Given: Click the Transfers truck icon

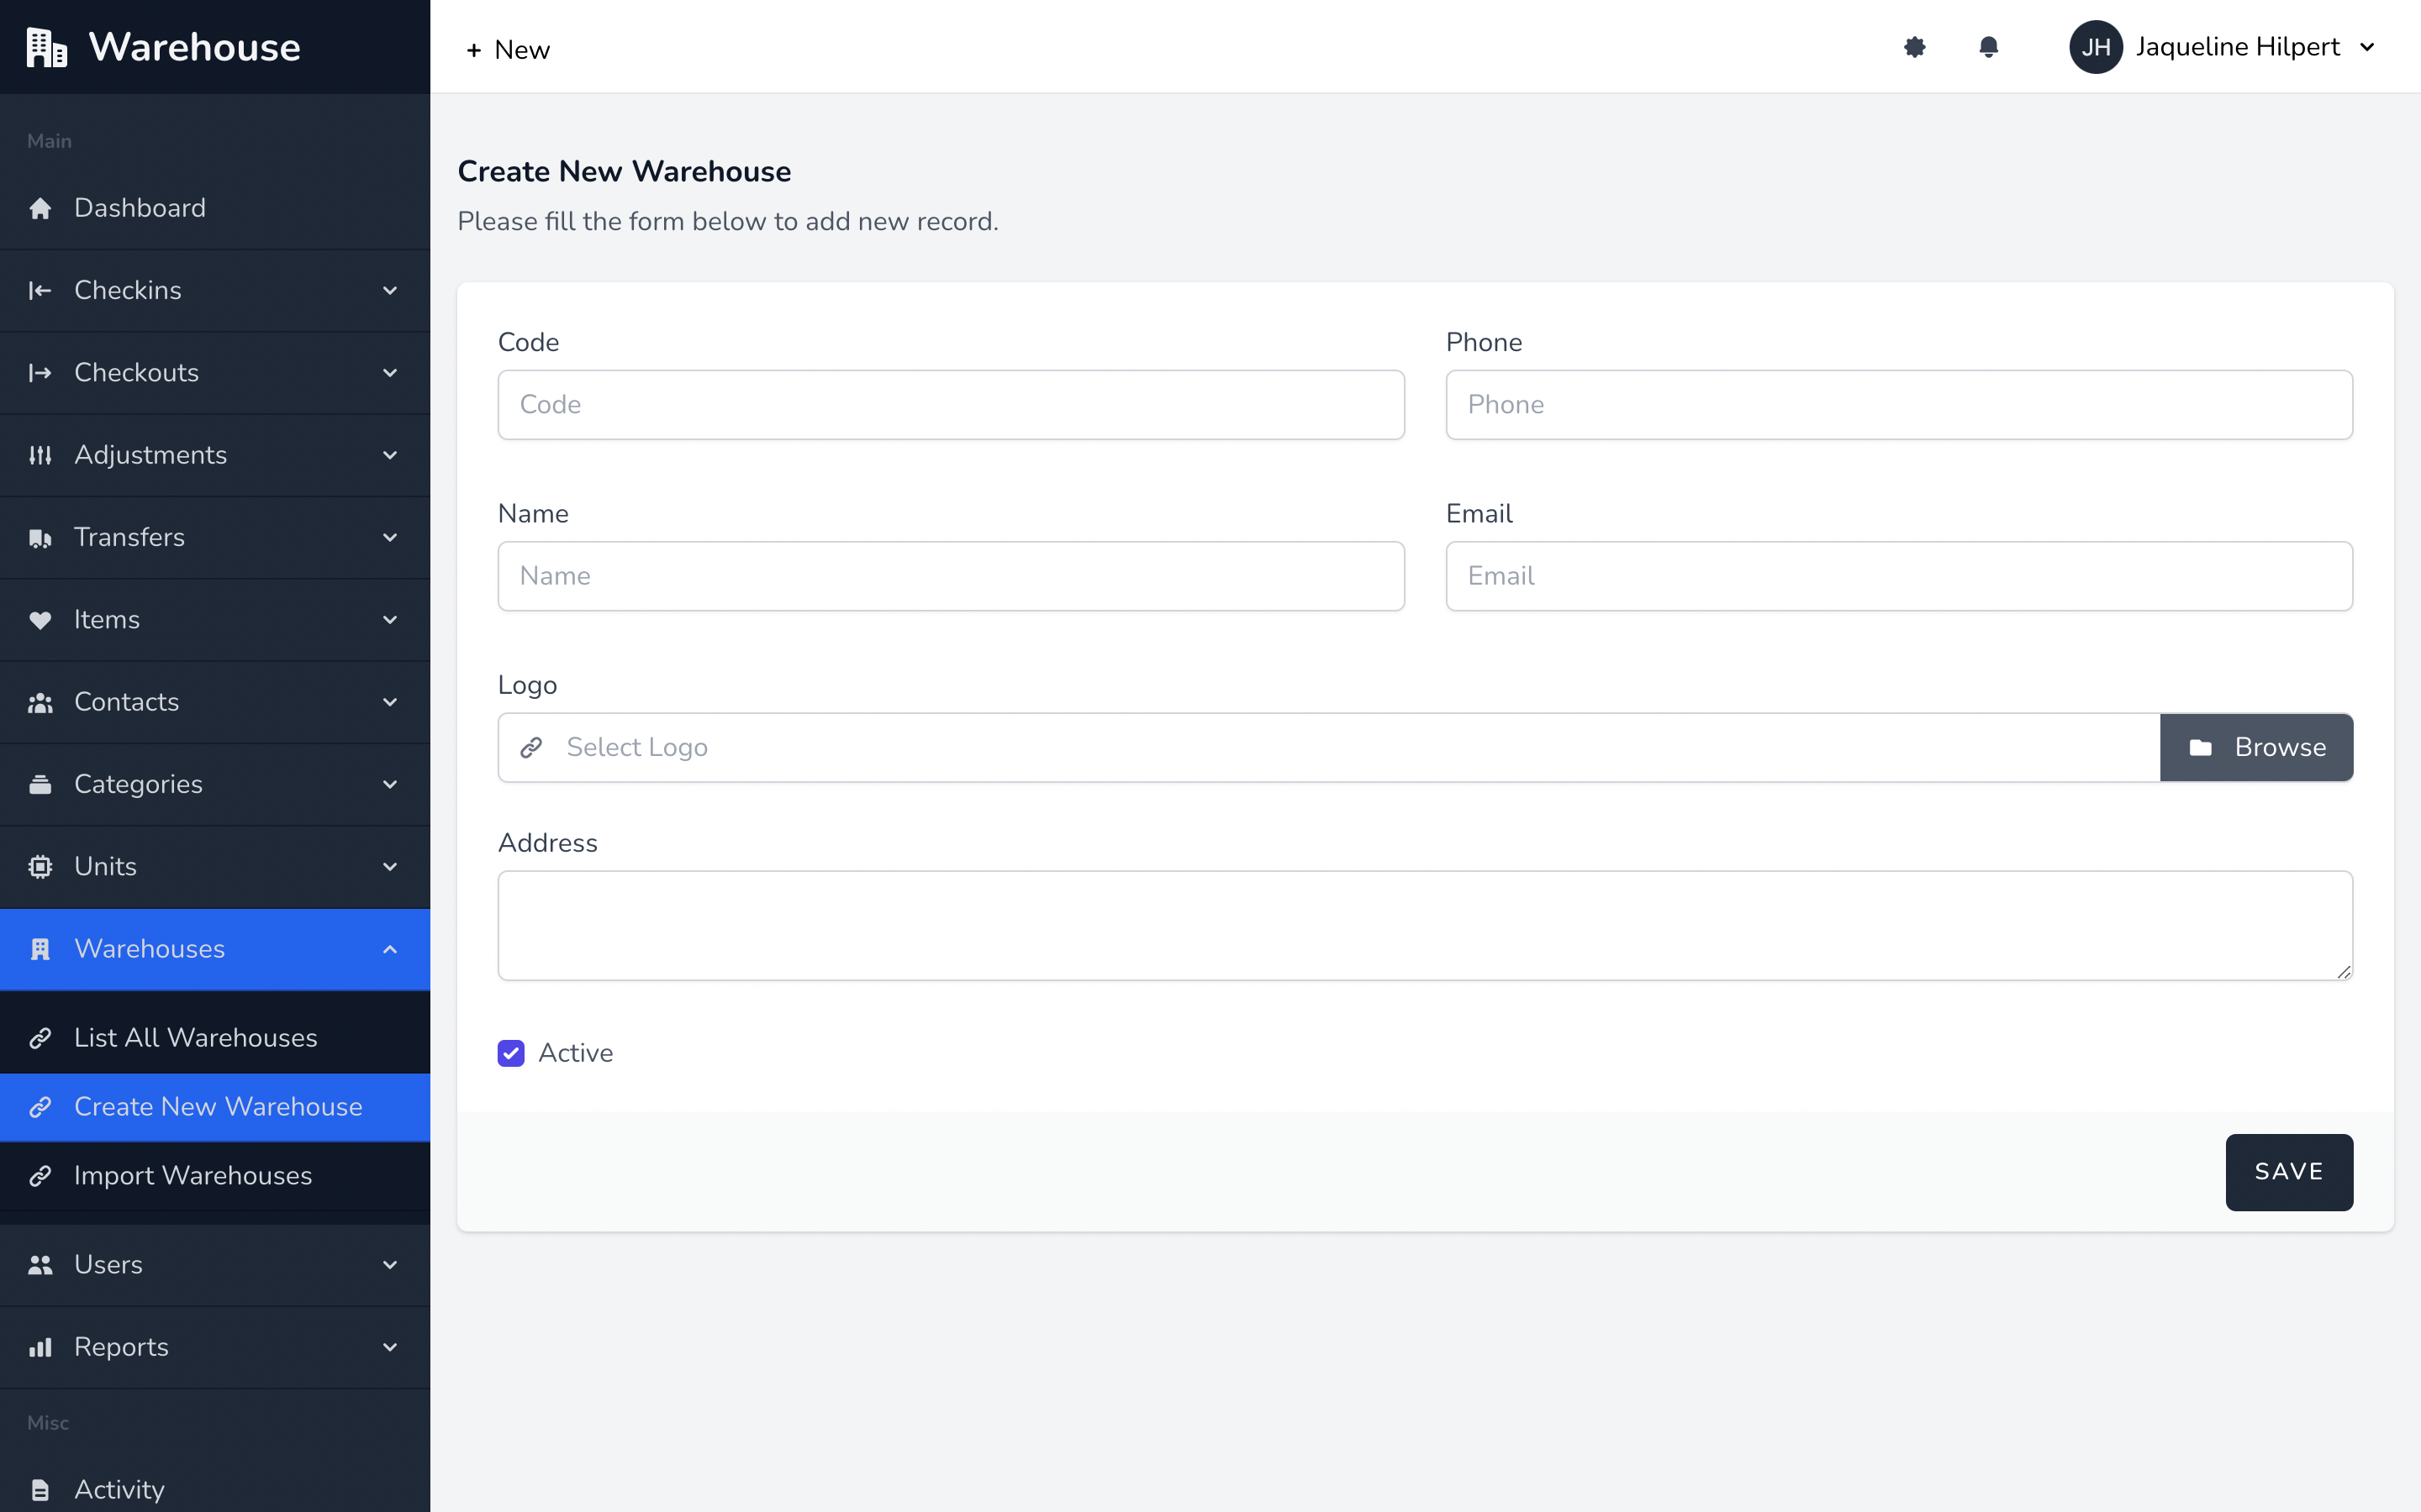Looking at the screenshot, I should coord(40,538).
